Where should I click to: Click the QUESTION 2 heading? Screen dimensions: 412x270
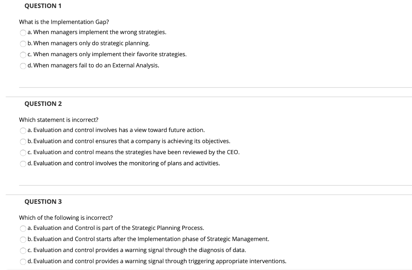tap(43, 104)
